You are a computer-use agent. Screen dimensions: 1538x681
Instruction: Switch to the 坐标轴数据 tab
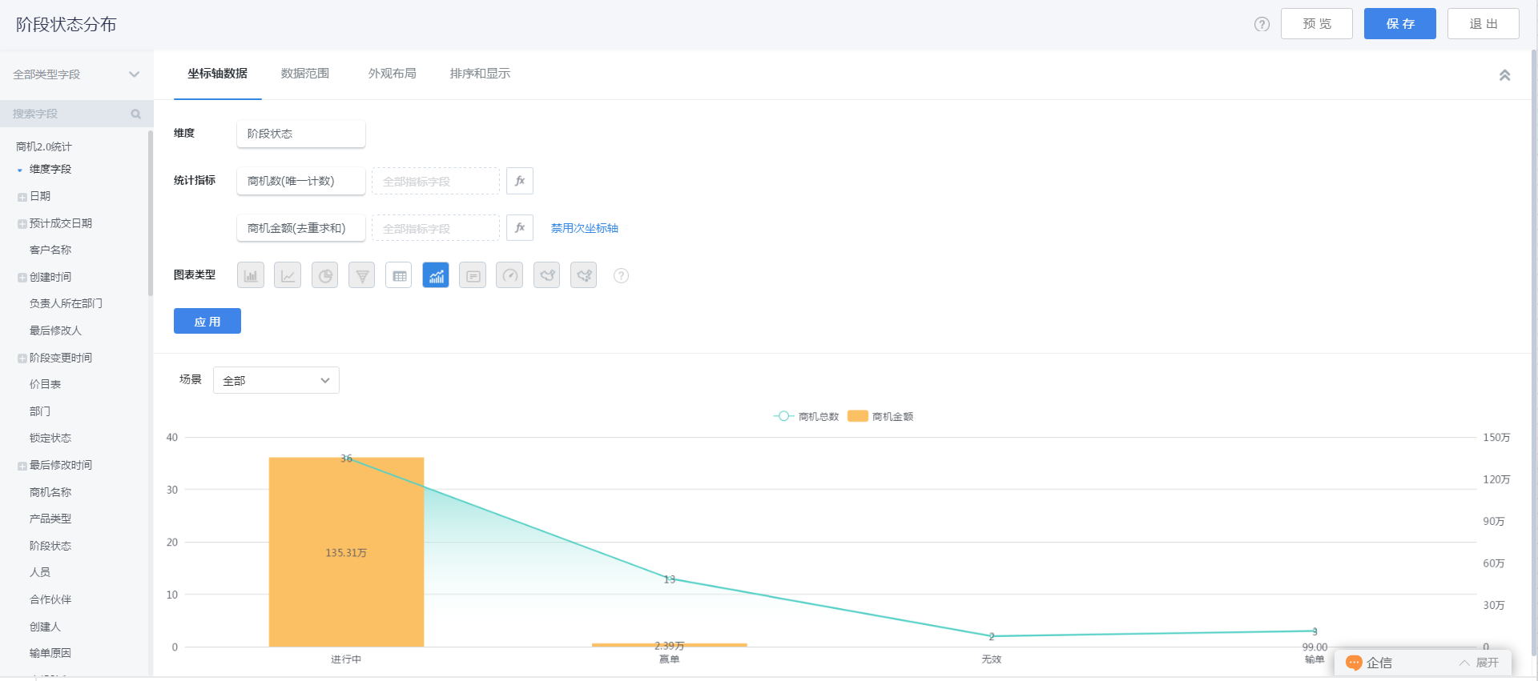(218, 74)
